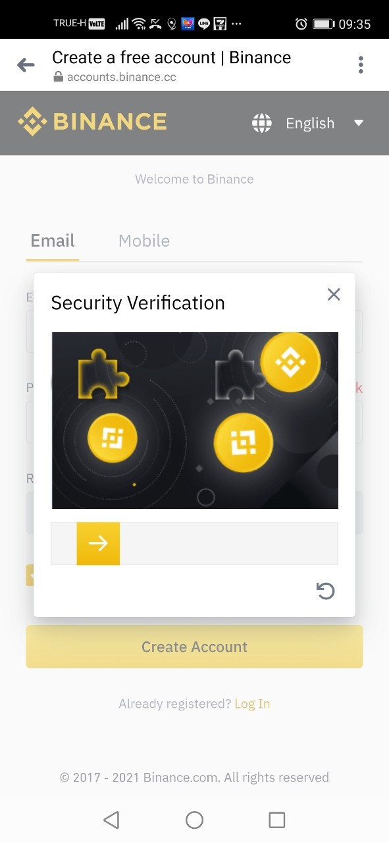This screenshot has width=389, height=842.
Task: Expand the English language dropdown arrow
Action: point(359,123)
